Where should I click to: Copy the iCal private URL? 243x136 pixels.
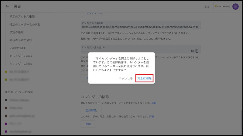(197, 51)
